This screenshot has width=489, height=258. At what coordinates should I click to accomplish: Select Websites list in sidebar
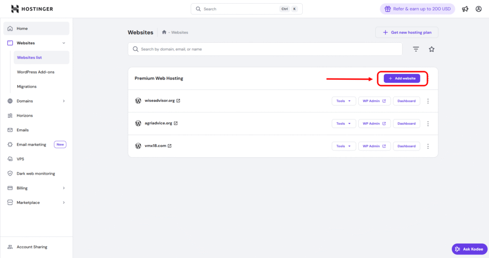click(x=41, y=58)
